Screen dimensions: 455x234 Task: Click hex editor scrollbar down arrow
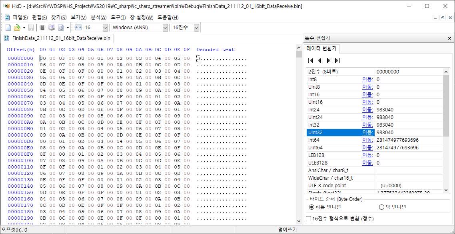coord(299,221)
